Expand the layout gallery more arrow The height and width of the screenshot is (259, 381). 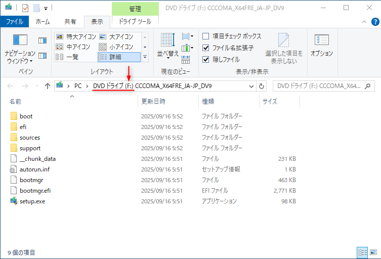(145, 57)
